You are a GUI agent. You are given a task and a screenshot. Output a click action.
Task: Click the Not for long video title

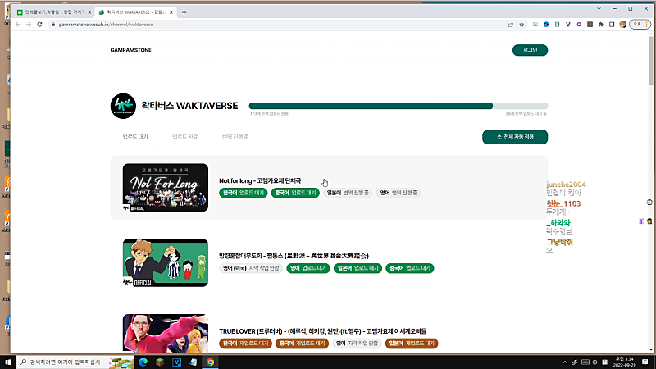[260, 180]
